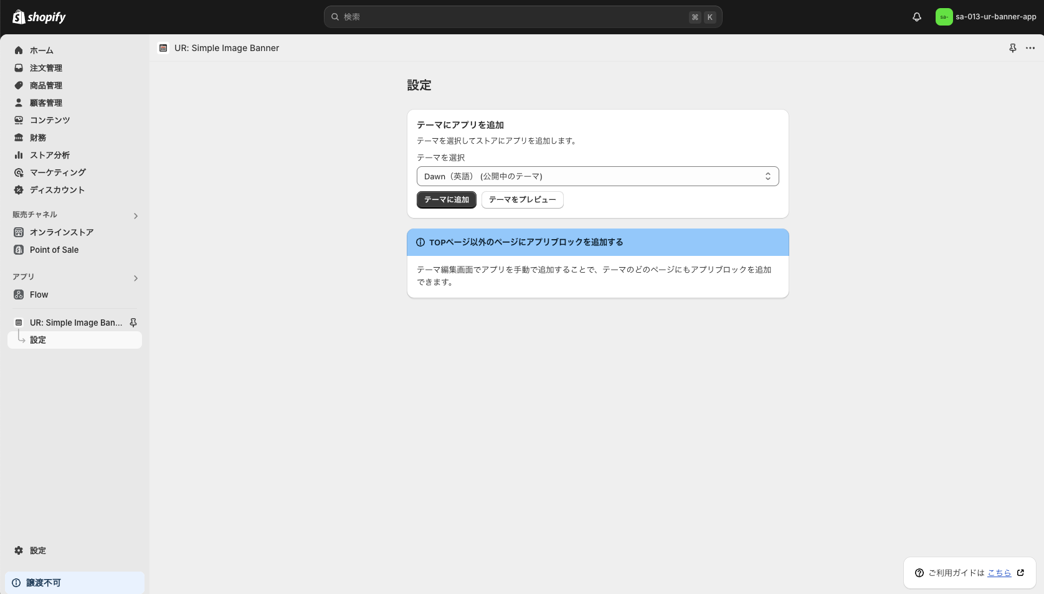Launch the Flow app icon

(19, 295)
